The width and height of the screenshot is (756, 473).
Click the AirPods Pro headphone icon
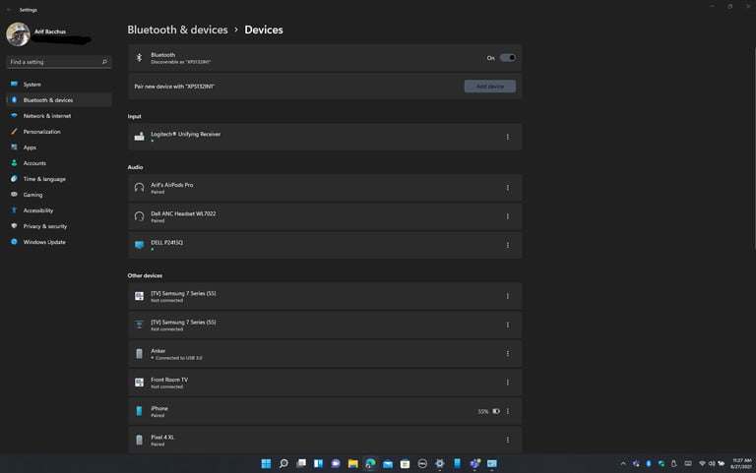pyautogui.click(x=139, y=188)
